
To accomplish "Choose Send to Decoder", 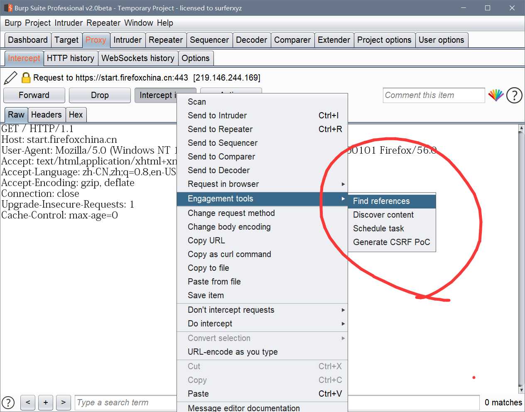I will [x=262, y=170].
